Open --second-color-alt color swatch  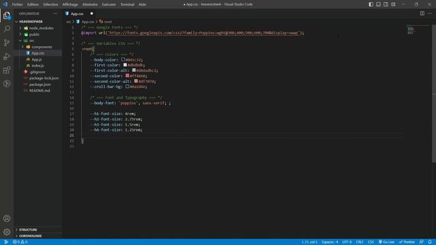pos(136,81)
